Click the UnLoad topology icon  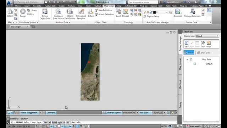(x=126, y=11)
